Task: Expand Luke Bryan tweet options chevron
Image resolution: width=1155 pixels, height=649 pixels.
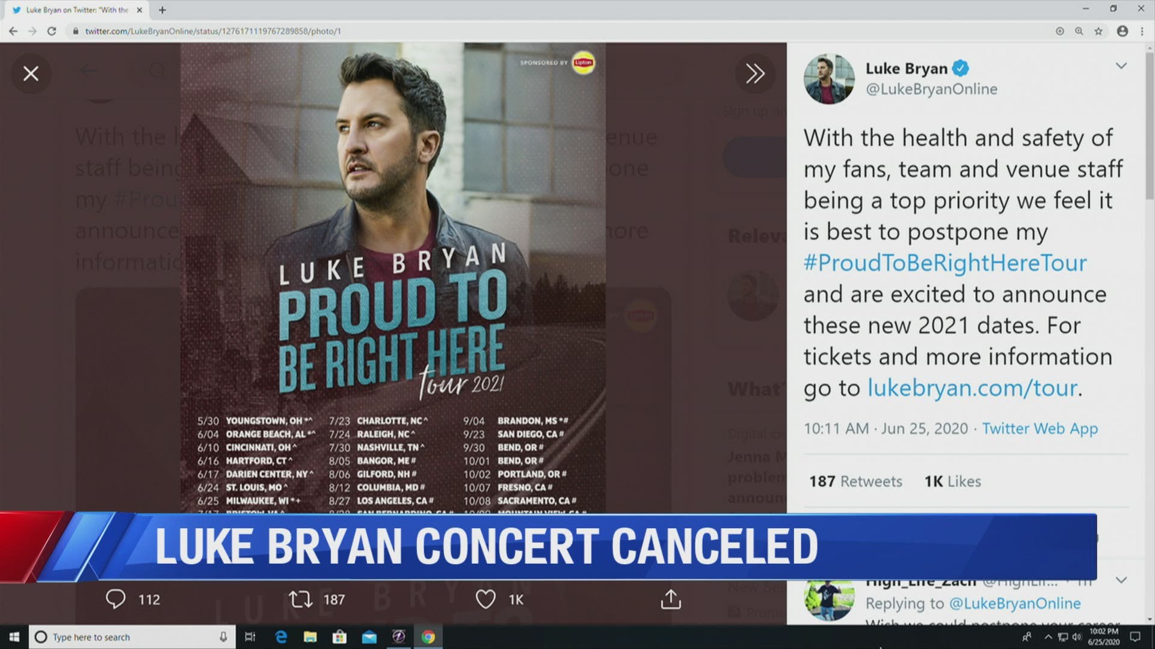Action: pyautogui.click(x=1121, y=66)
